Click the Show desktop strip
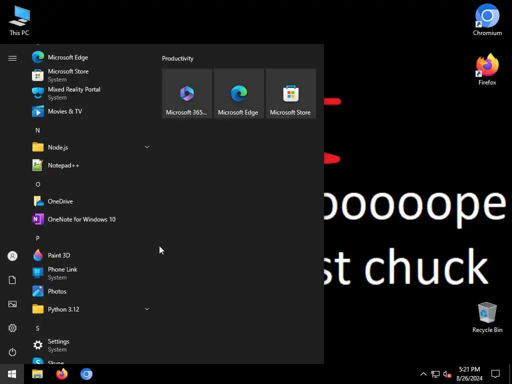 [x=510, y=374]
